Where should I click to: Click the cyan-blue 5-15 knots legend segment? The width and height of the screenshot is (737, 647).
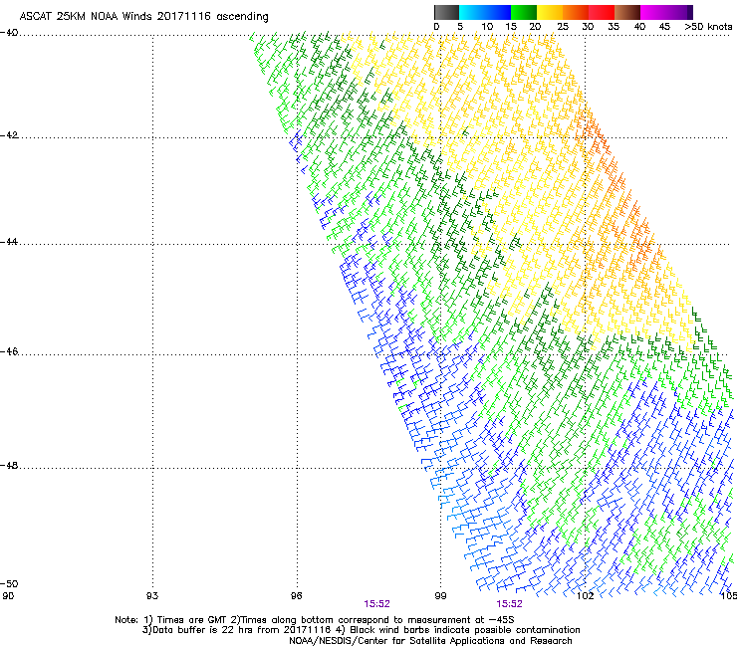point(485,12)
